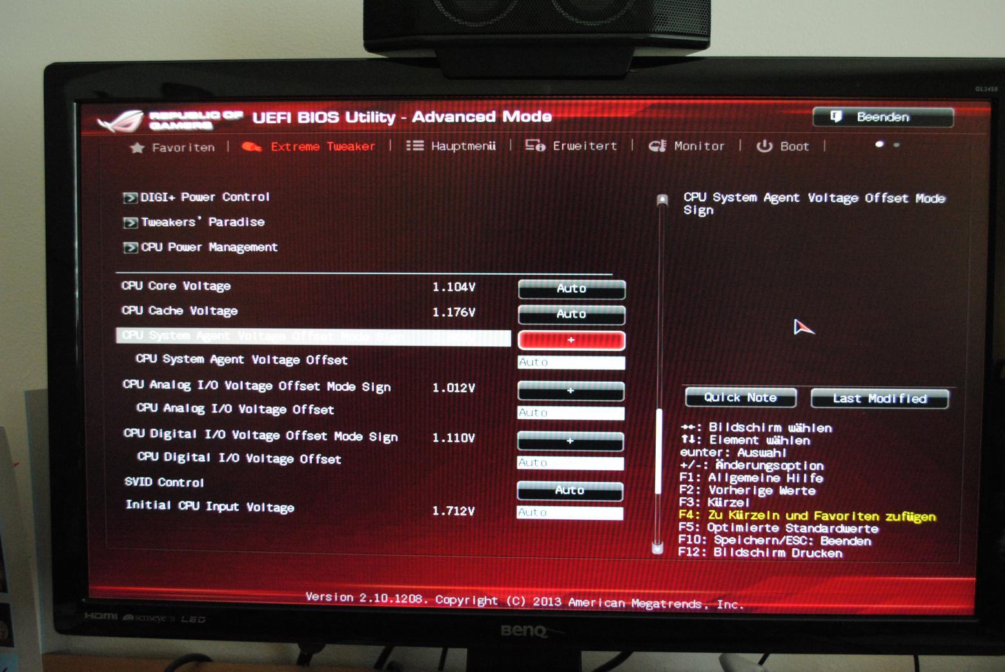Open the CPU Core Voltage Auto dropdown
The height and width of the screenshot is (672, 1005).
(x=571, y=289)
